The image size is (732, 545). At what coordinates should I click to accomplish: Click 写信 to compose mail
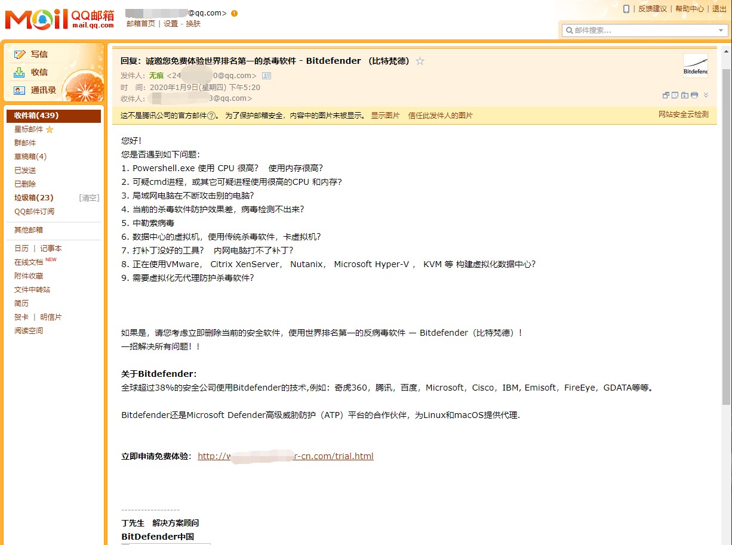coord(39,54)
